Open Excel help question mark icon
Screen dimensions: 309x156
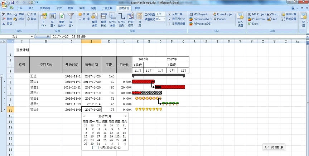(293, 8)
